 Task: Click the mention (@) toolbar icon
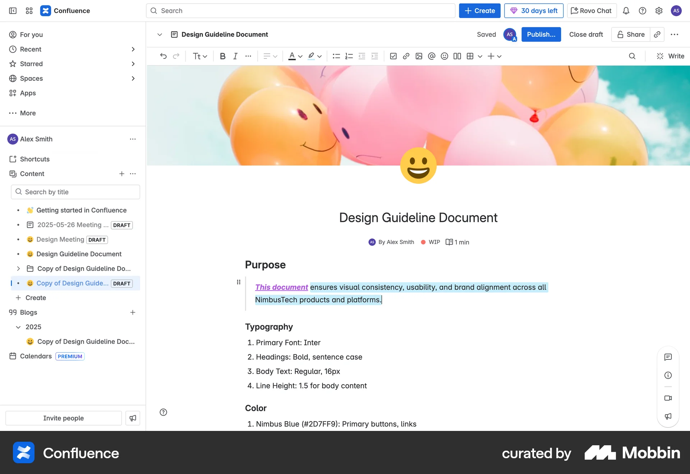coord(432,56)
